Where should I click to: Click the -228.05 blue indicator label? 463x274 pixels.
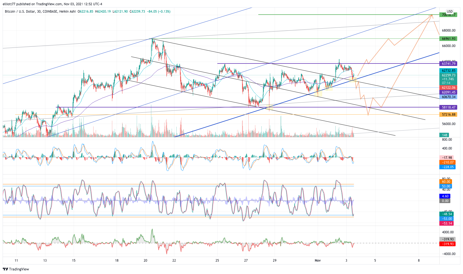pyautogui.click(x=447, y=167)
